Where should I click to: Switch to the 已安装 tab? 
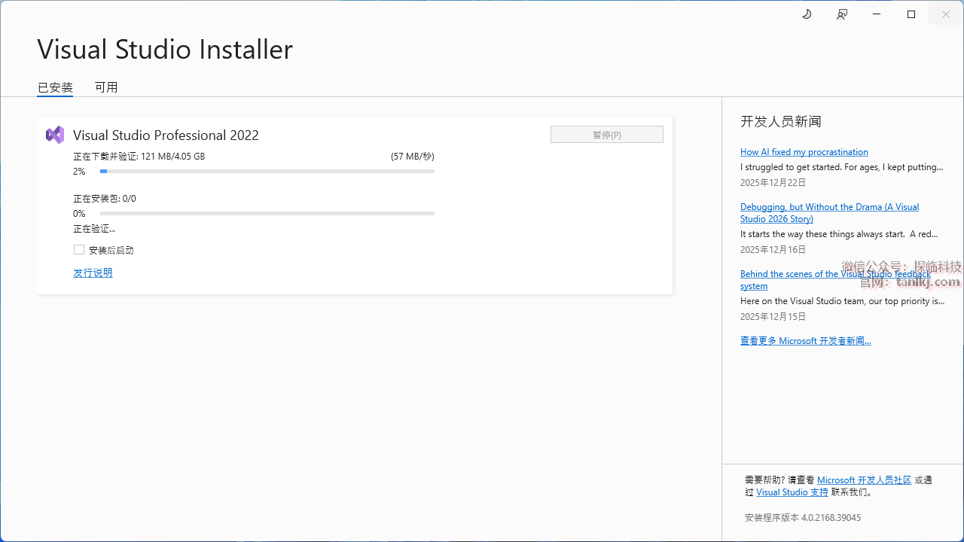point(55,87)
